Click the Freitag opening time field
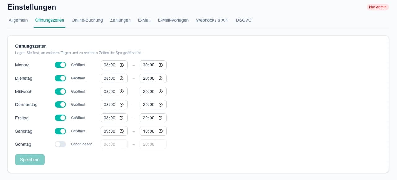 [x=110, y=118]
